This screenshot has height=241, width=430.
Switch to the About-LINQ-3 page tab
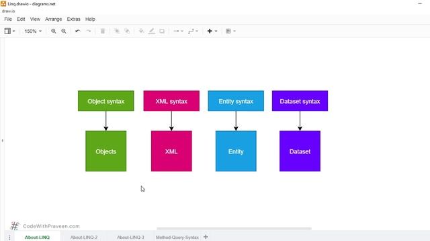click(x=130, y=237)
